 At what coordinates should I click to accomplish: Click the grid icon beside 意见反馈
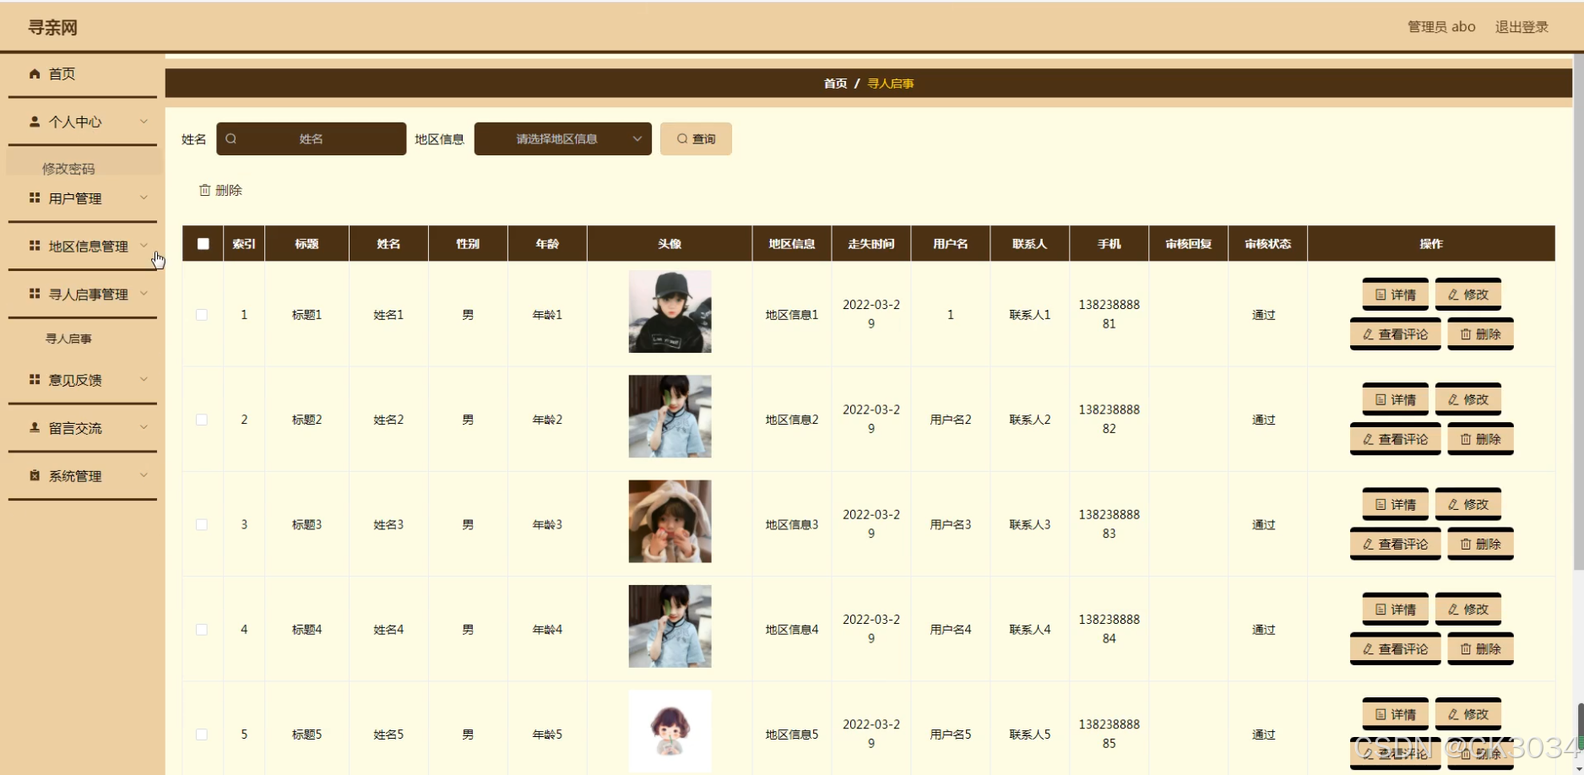click(35, 380)
